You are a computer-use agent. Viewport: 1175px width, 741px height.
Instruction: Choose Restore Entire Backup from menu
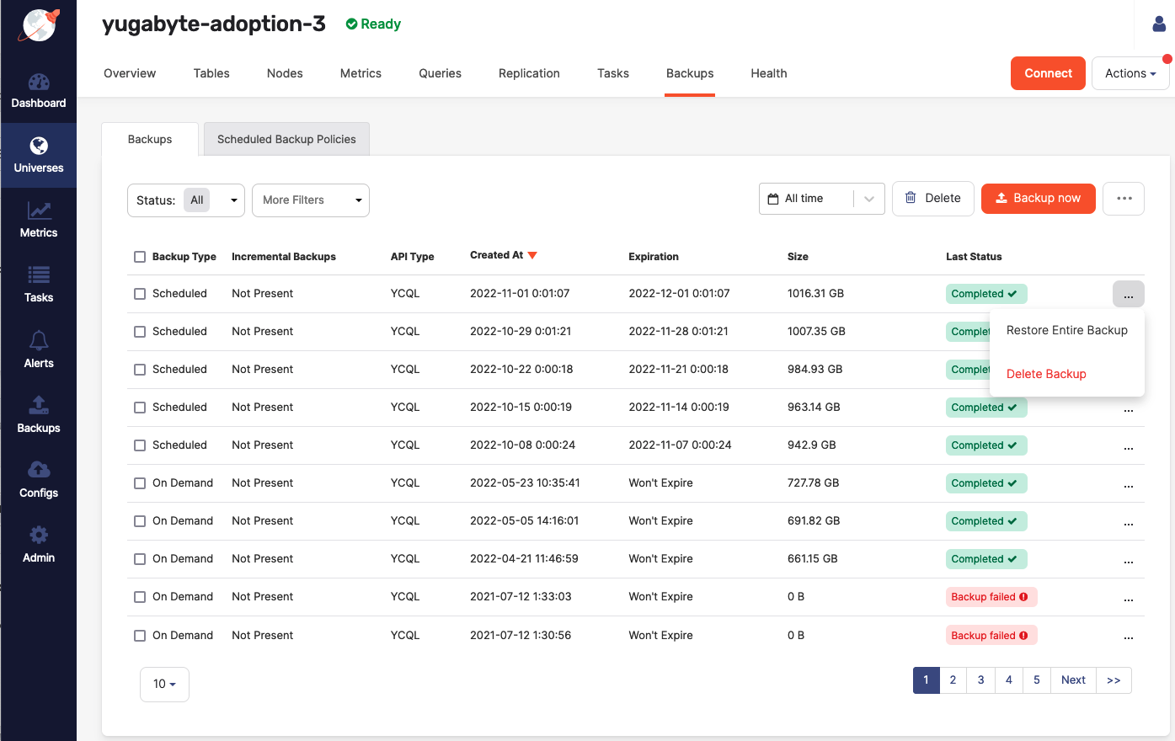[x=1066, y=330]
